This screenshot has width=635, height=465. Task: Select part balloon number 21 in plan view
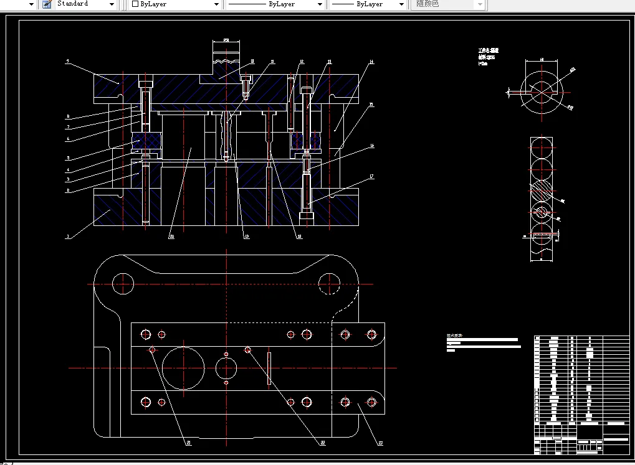click(x=189, y=443)
